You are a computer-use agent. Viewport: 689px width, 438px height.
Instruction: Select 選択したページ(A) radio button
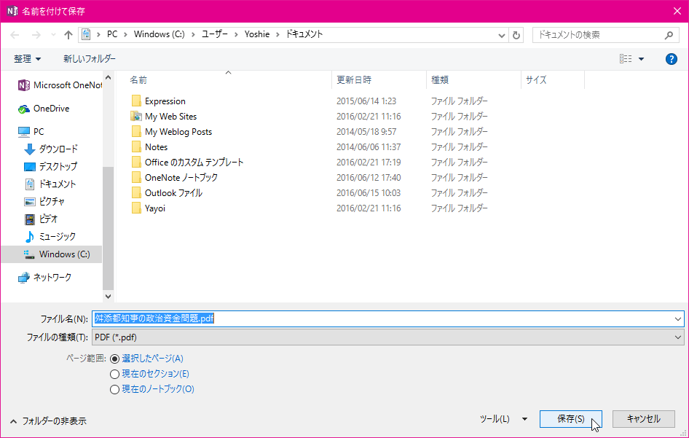tap(114, 359)
